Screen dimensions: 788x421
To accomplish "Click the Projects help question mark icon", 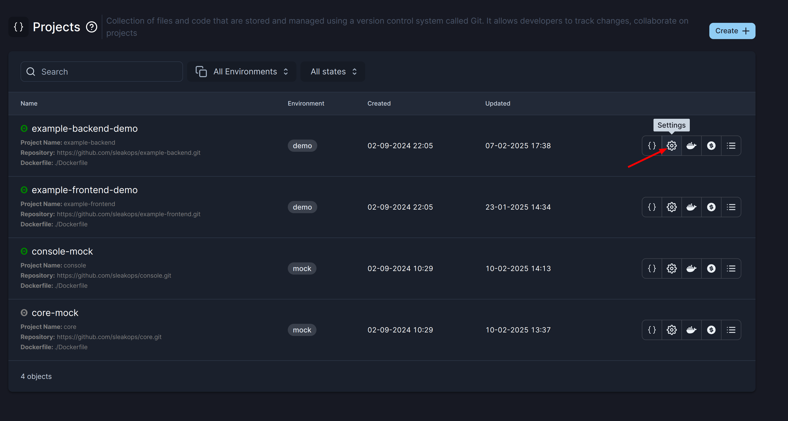I will 91,27.
